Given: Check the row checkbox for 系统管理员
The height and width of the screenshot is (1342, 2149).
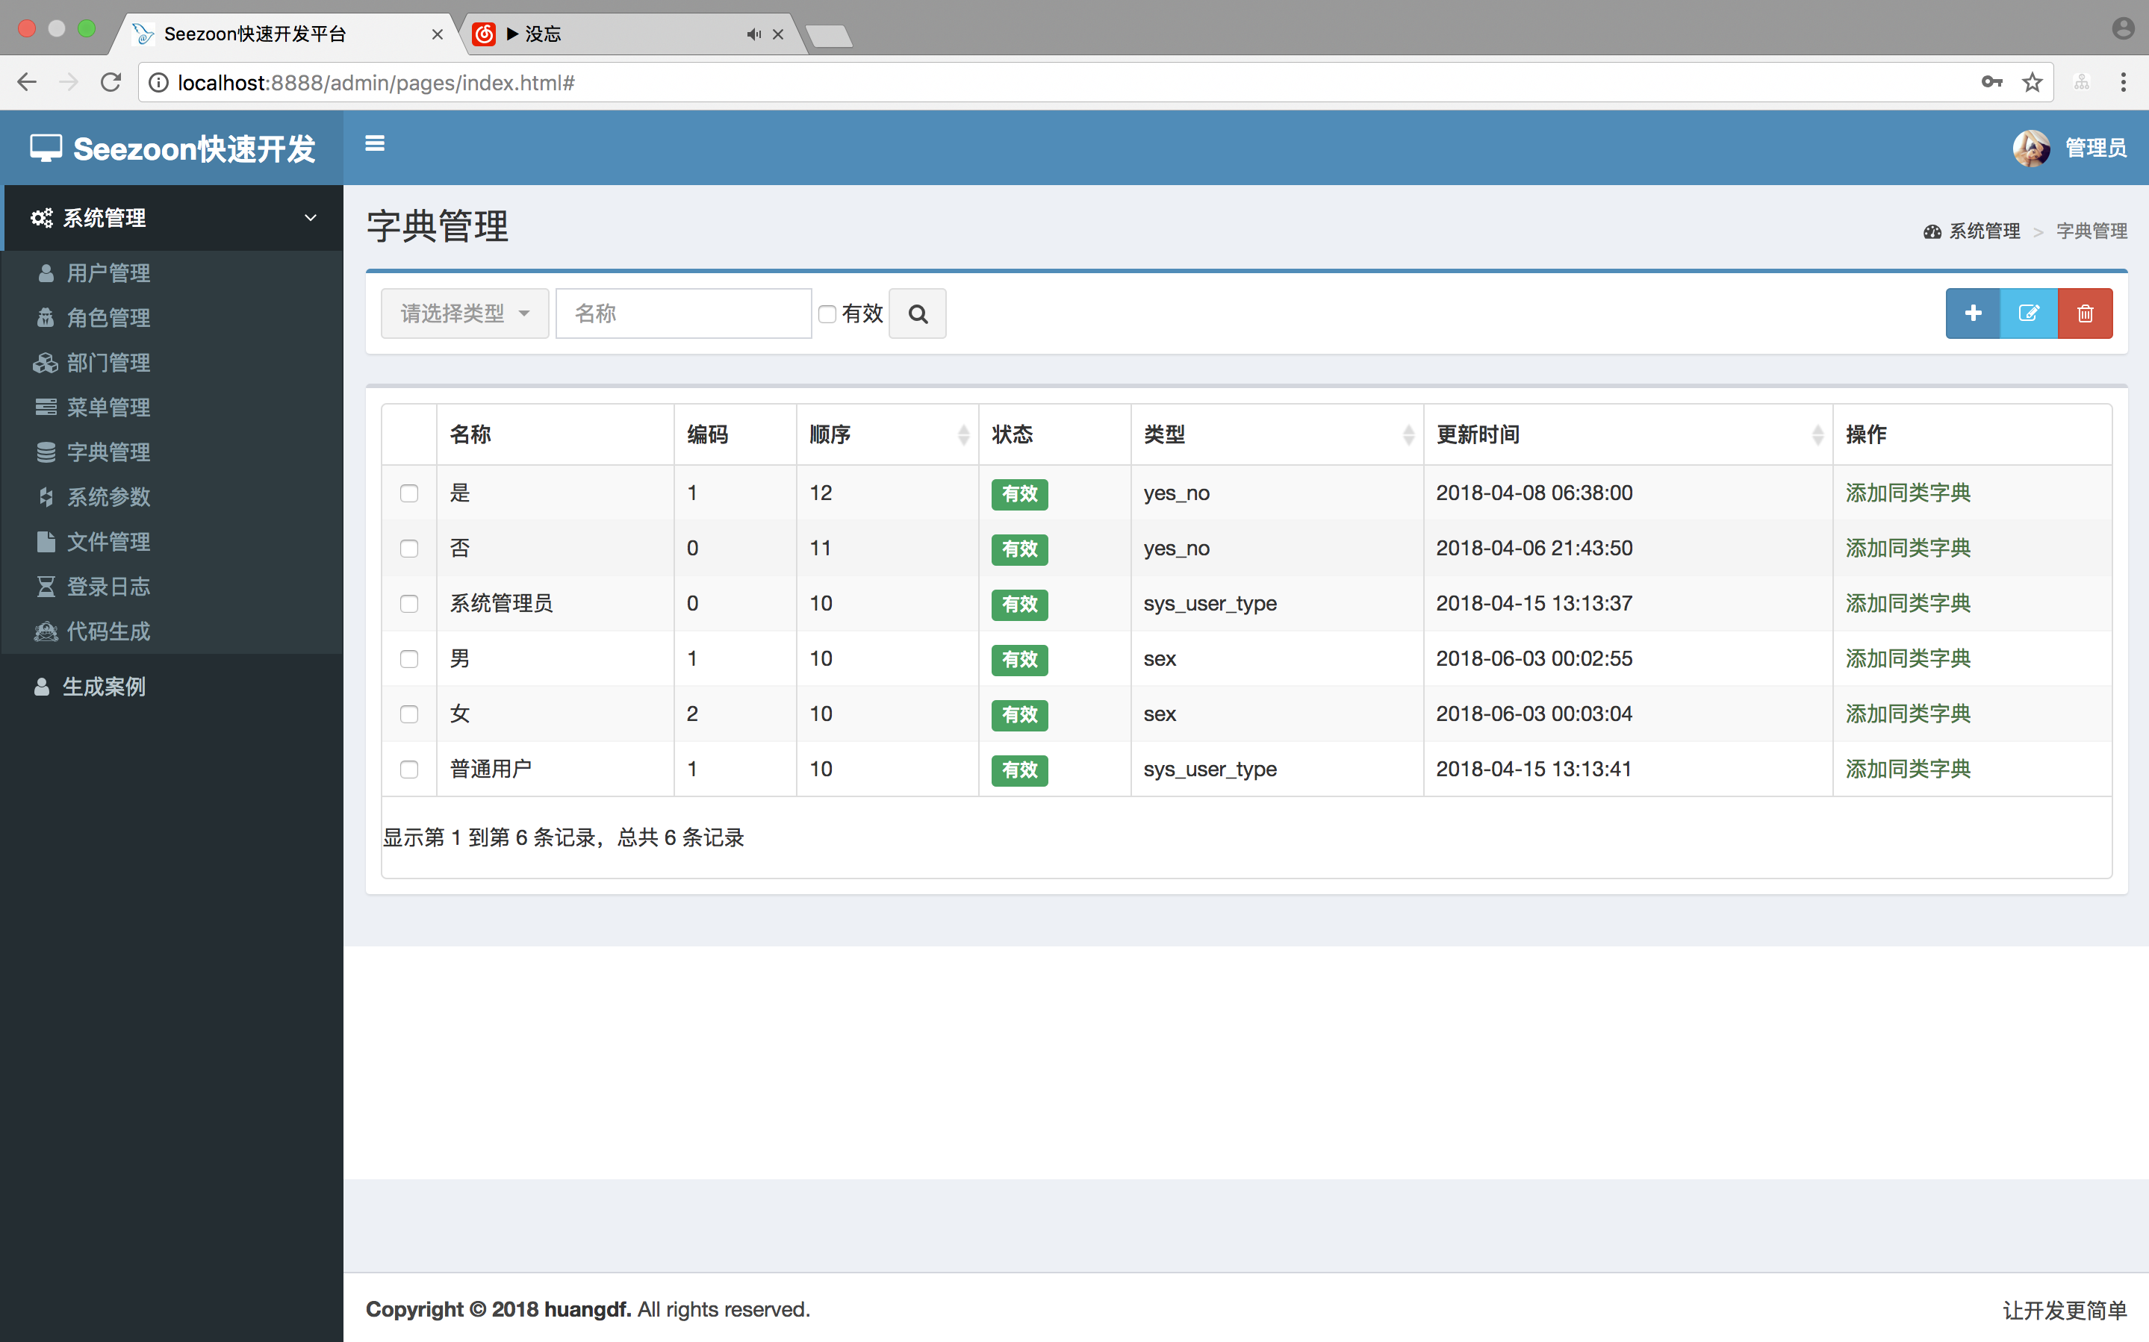Looking at the screenshot, I should click(409, 604).
